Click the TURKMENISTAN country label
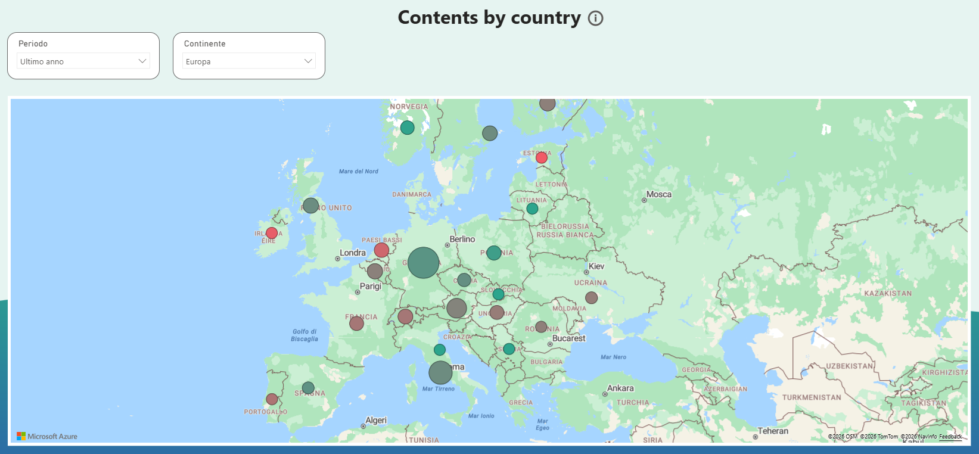979x454 pixels. pos(812,397)
